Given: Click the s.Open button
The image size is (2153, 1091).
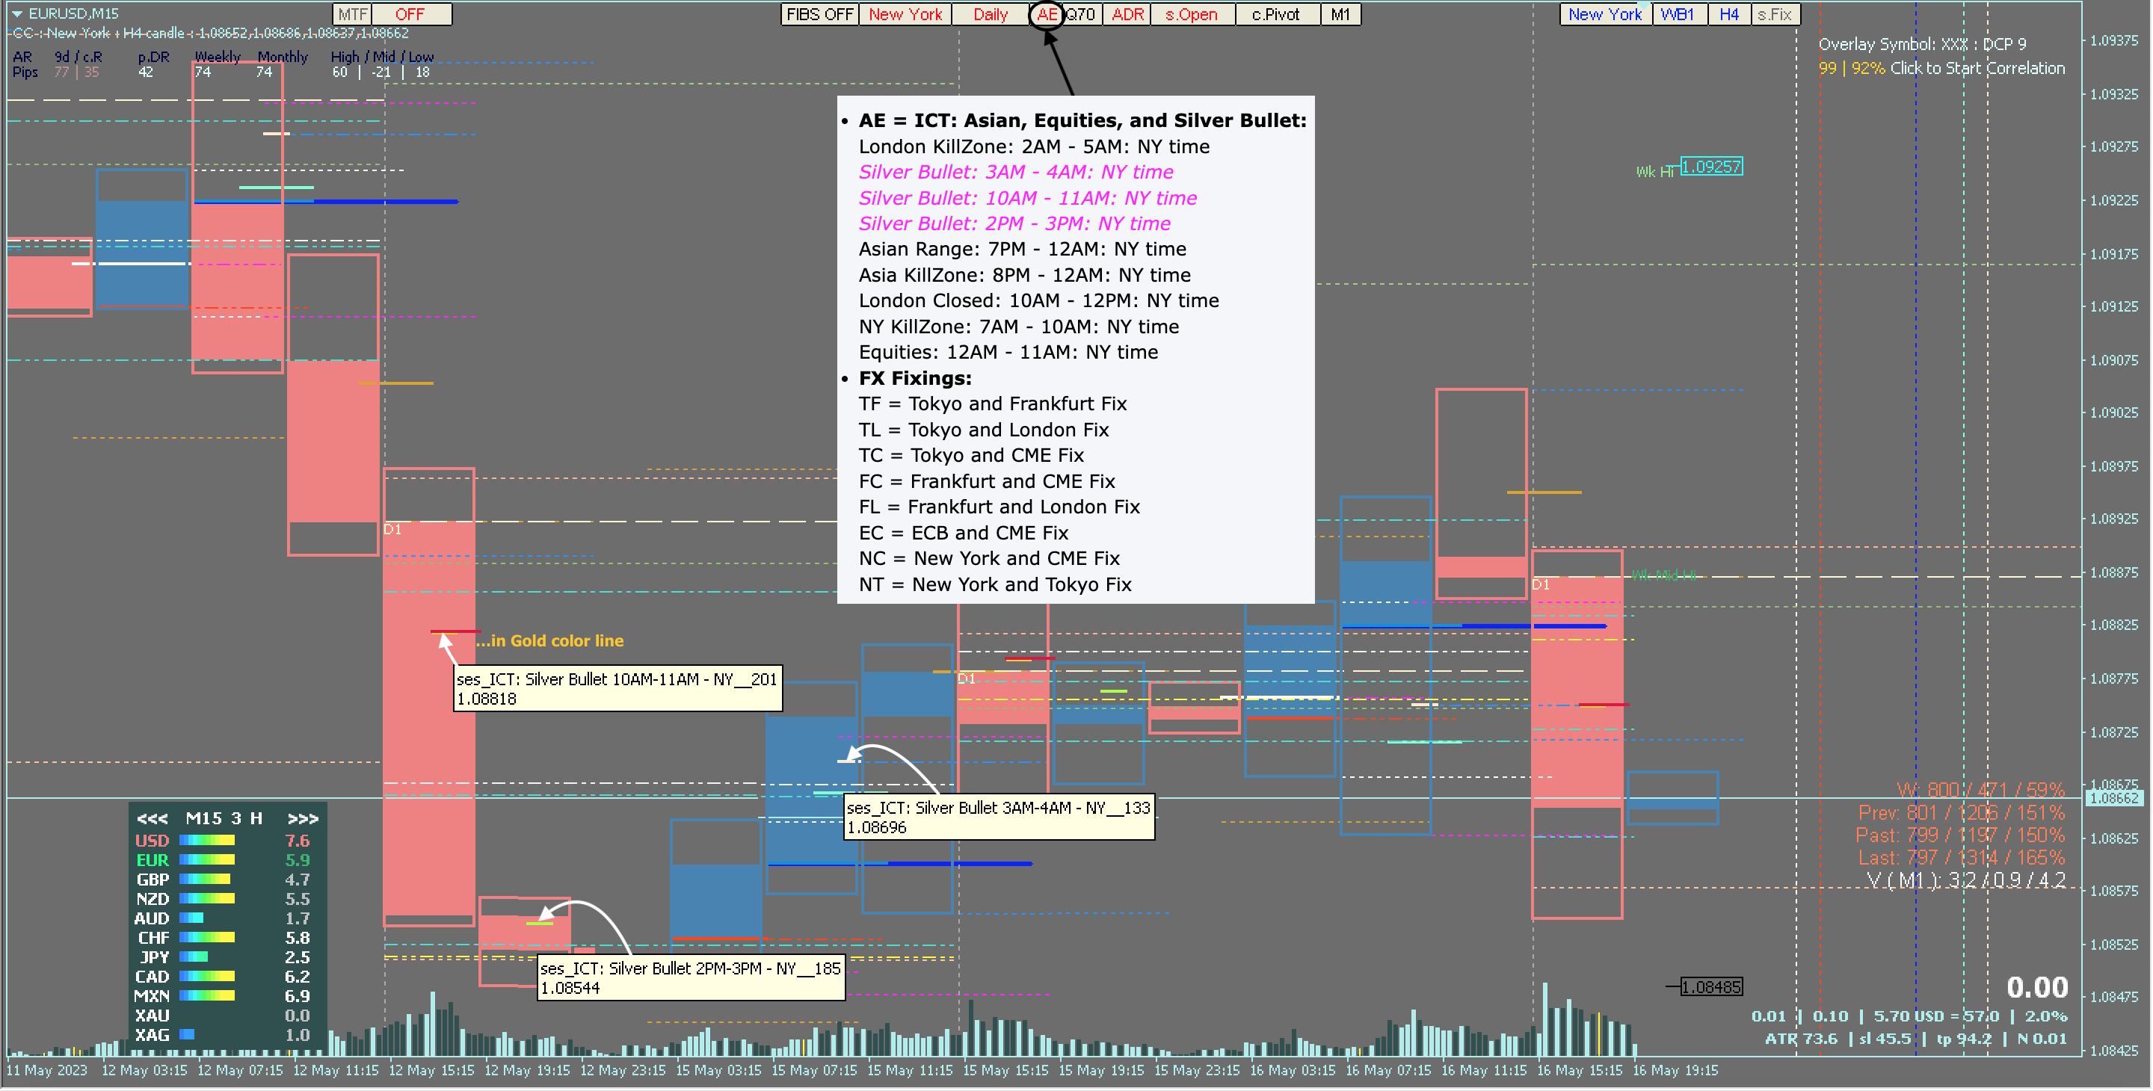Looking at the screenshot, I should 1191,14.
